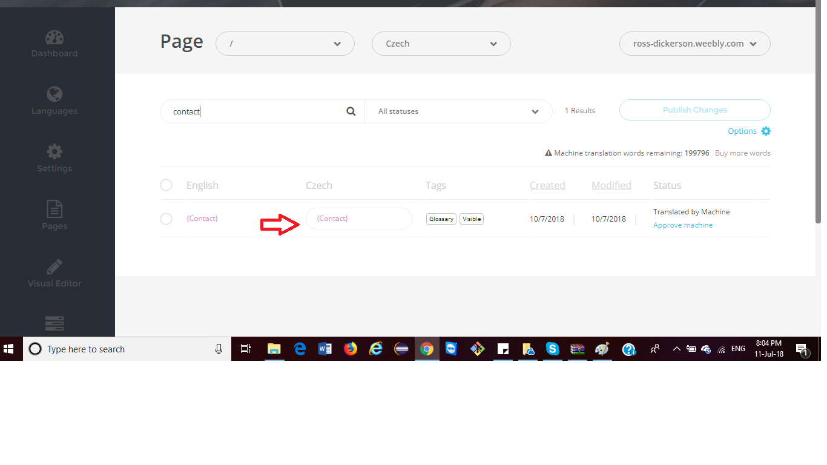Viewport: 827px width, 465px height.
Task: Open Google Chrome in the taskbar
Action: pyautogui.click(x=427, y=349)
